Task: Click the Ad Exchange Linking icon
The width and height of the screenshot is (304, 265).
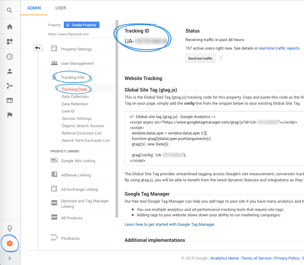Action: tap(54, 189)
